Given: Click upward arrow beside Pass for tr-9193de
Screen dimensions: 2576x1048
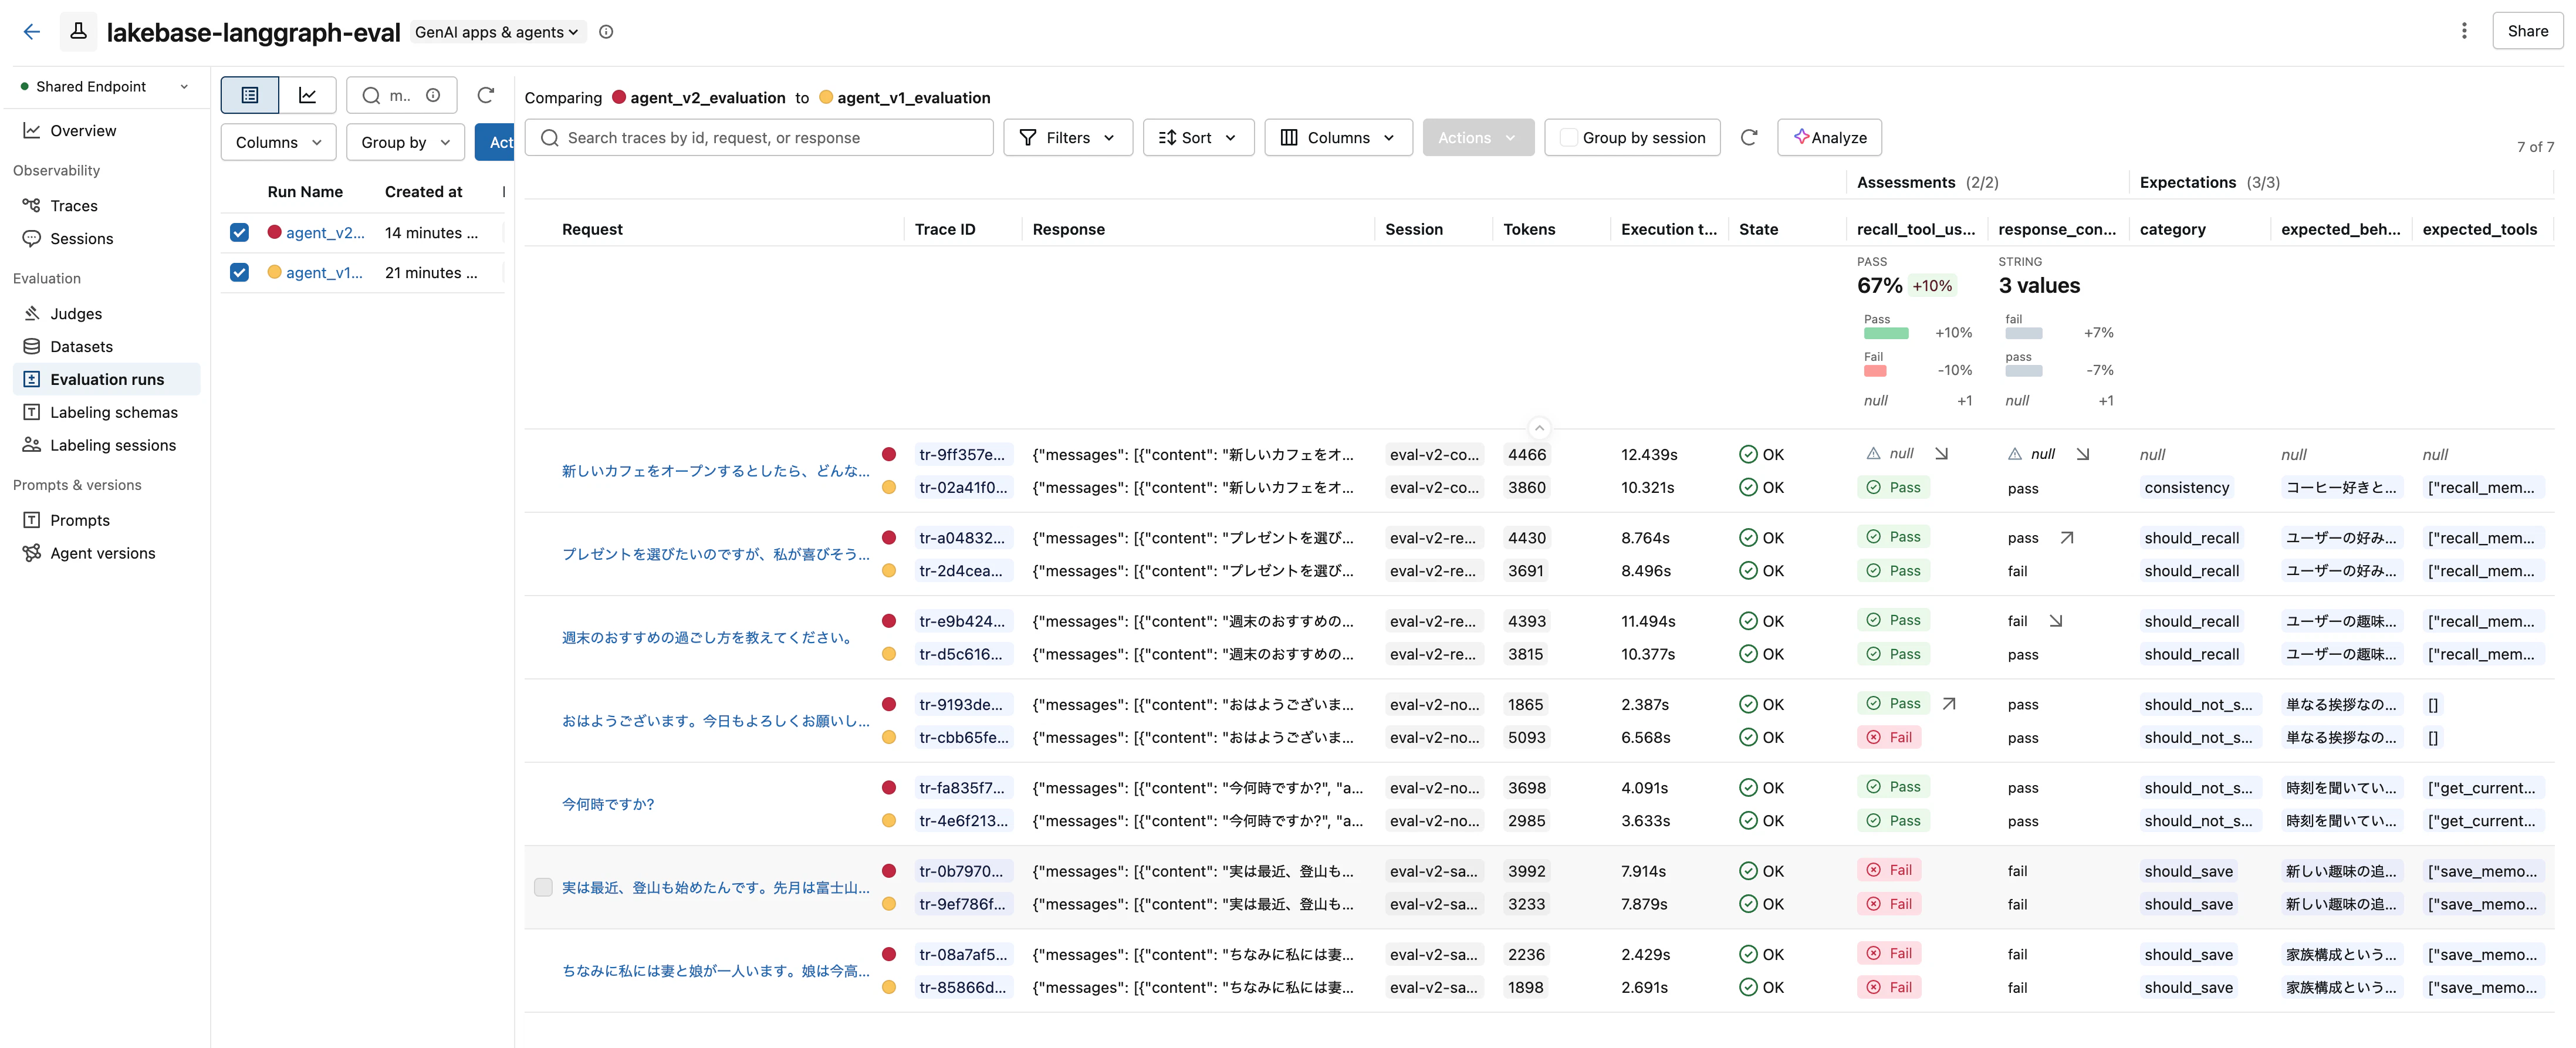Looking at the screenshot, I should click(x=1949, y=704).
